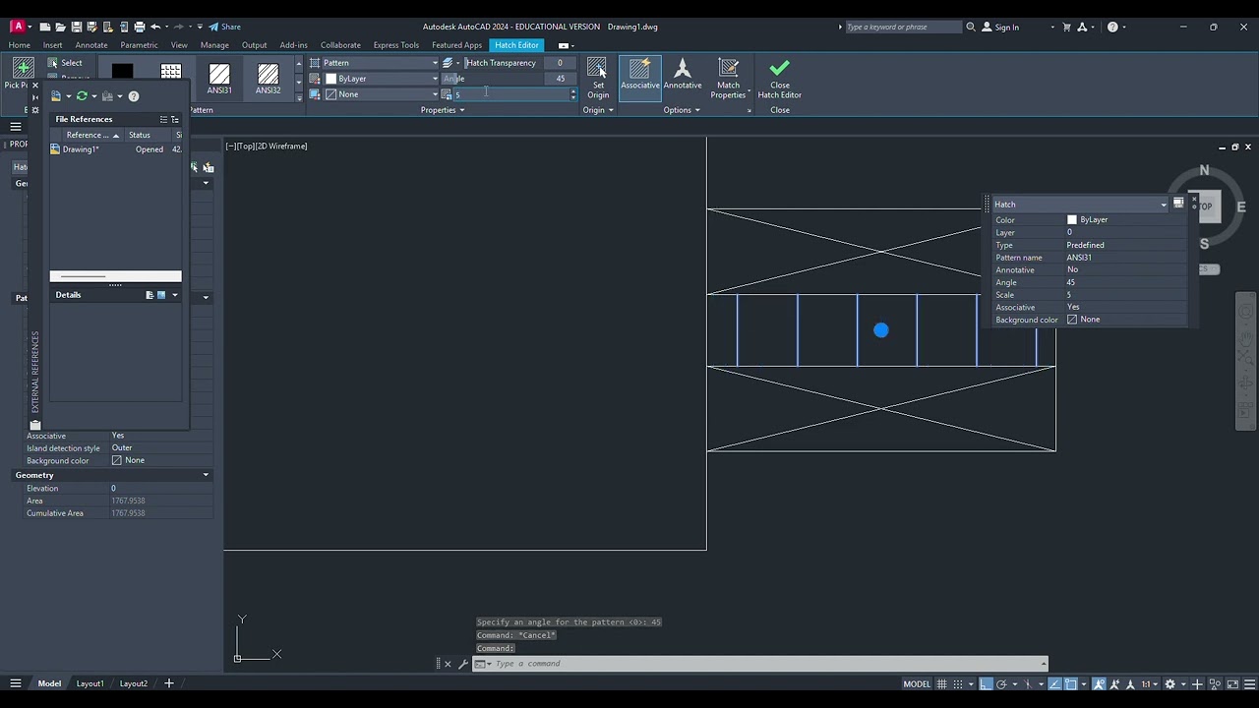Switch to the Model tab

tap(49, 683)
